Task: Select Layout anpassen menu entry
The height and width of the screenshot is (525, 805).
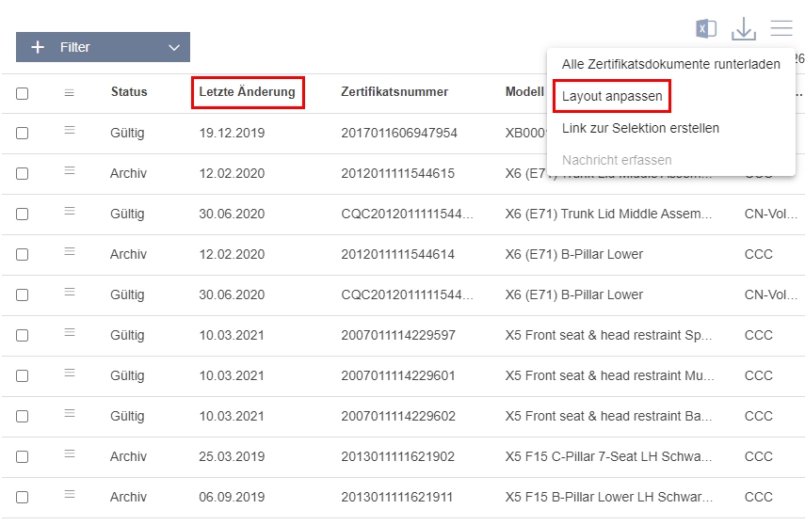Action: point(612,96)
